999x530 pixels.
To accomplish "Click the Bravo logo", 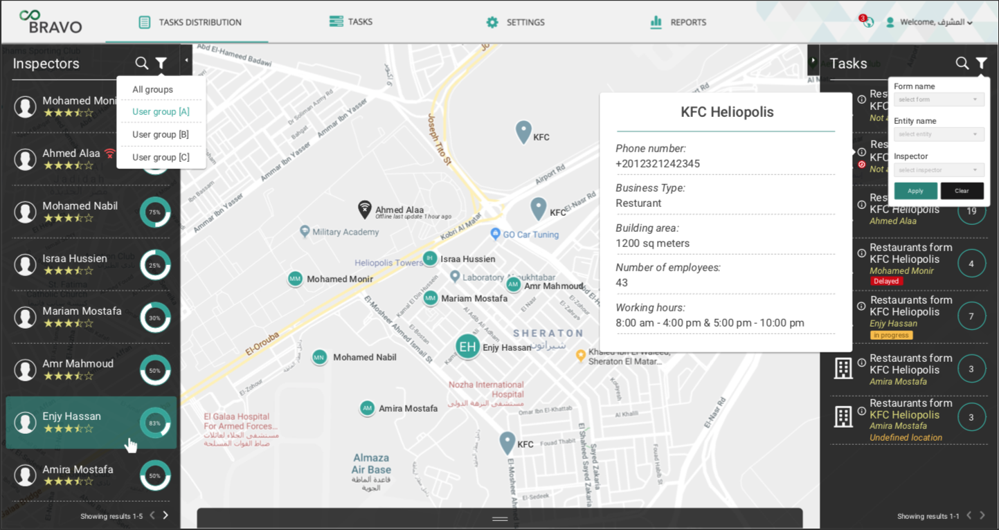I will point(51,22).
